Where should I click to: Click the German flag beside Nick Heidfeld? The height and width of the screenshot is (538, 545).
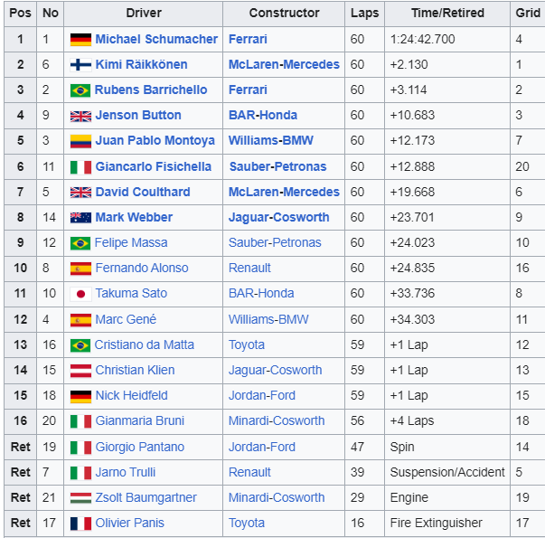pos(80,396)
